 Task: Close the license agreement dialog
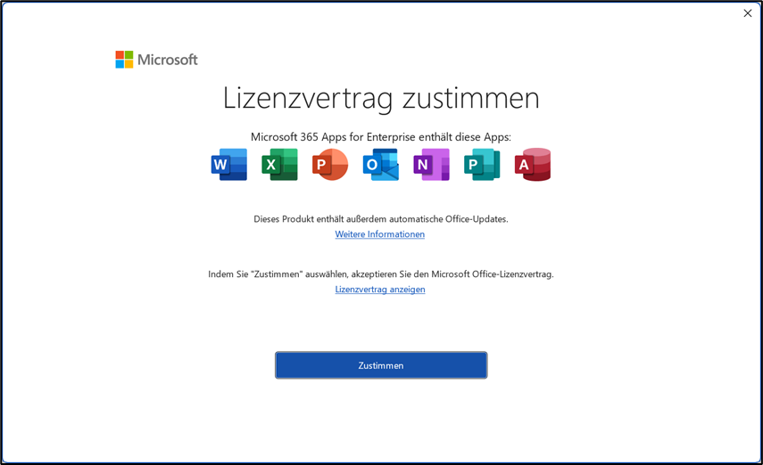pyautogui.click(x=748, y=13)
